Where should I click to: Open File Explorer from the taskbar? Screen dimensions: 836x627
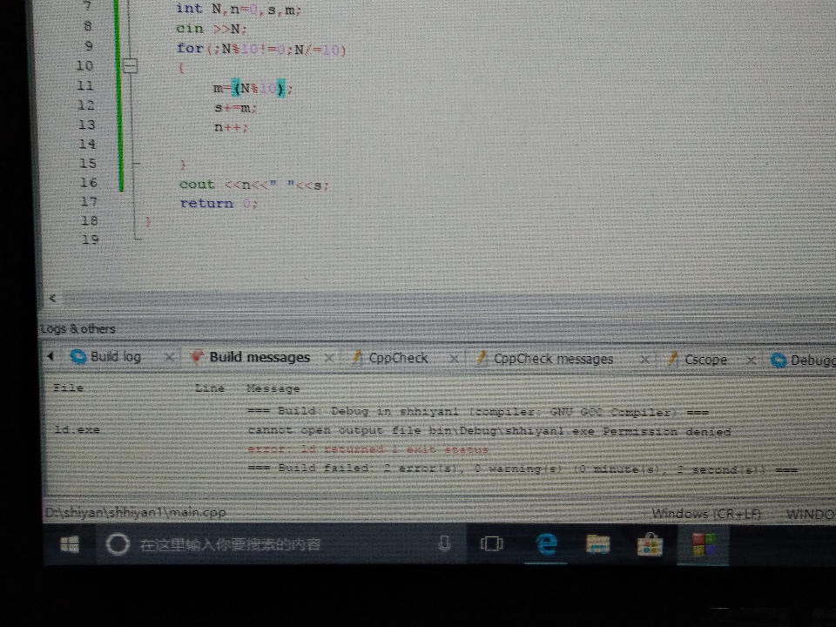click(x=597, y=544)
